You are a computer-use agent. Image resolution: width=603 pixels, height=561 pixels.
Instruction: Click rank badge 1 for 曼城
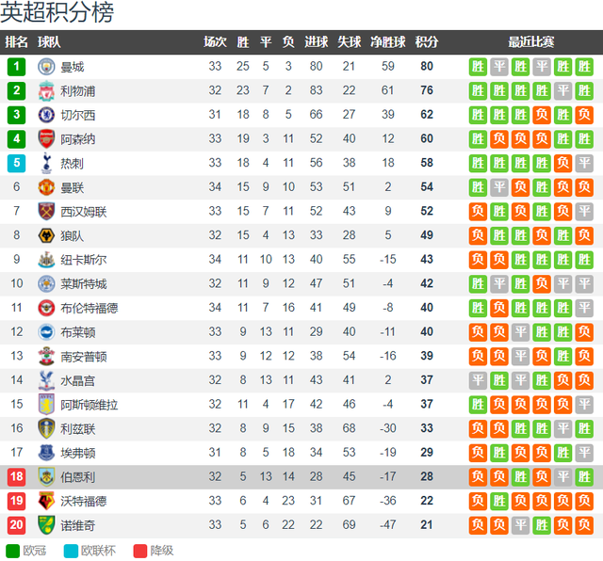17,67
